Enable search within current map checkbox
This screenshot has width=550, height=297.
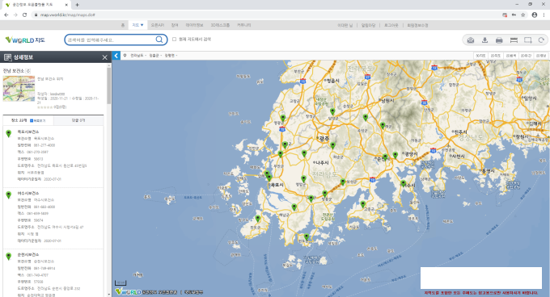coord(174,40)
